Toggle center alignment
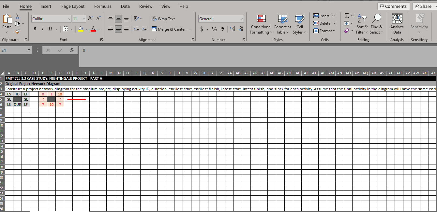 [118, 29]
